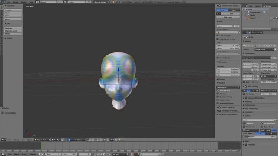Open the No Sync dropdown in timeline
This screenshot has width=278, height=156.
pos(120,154)
